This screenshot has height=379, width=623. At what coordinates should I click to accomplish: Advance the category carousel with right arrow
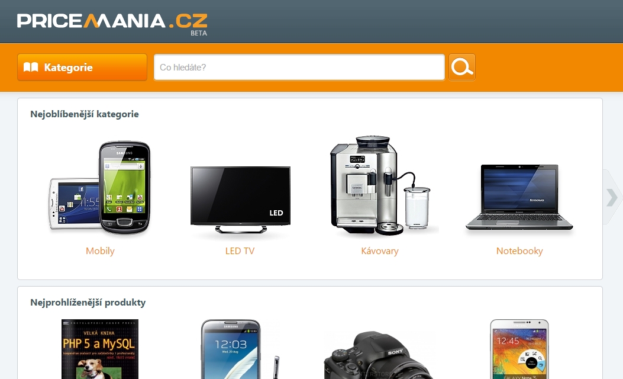(612, 197)
